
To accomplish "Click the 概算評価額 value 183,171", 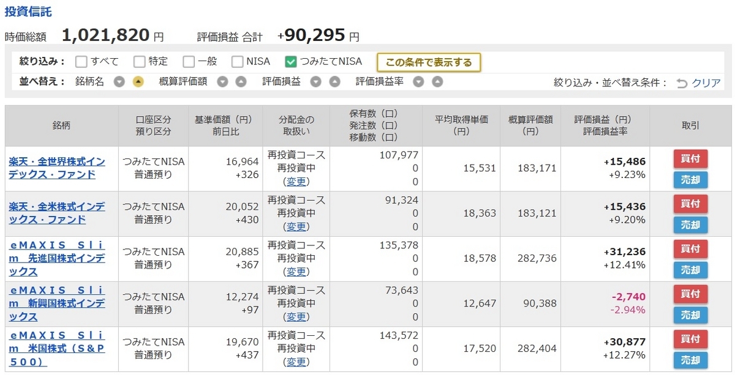I will (537, 168).
